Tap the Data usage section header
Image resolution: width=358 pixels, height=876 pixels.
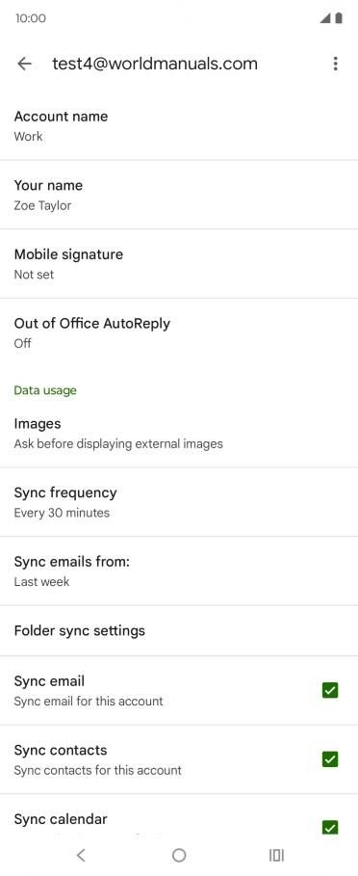point(45,390)
